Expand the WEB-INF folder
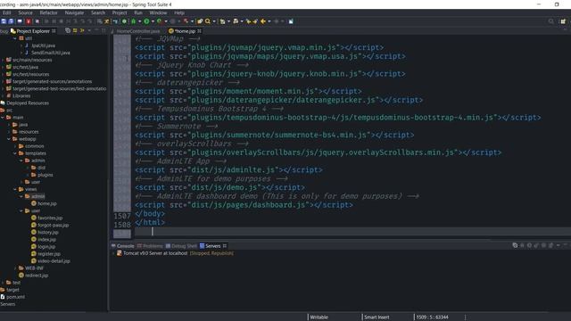 coord(15,268)
